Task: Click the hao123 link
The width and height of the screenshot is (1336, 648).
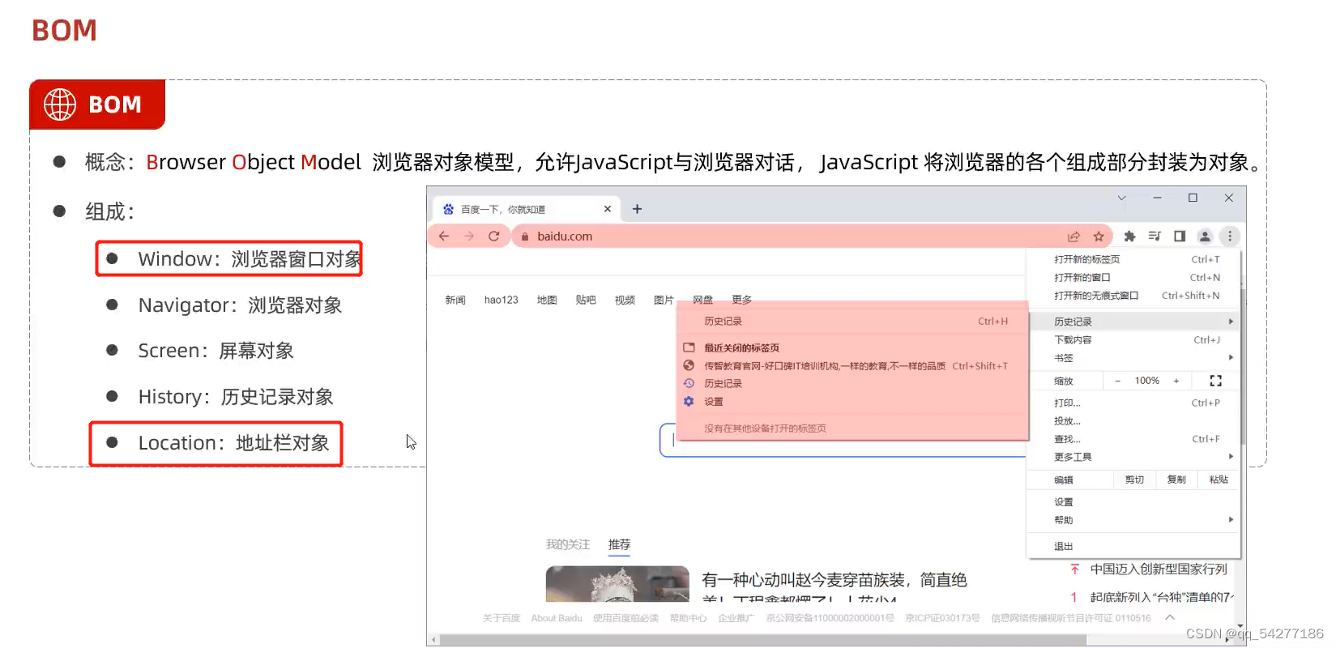Action: coord(502,300)
